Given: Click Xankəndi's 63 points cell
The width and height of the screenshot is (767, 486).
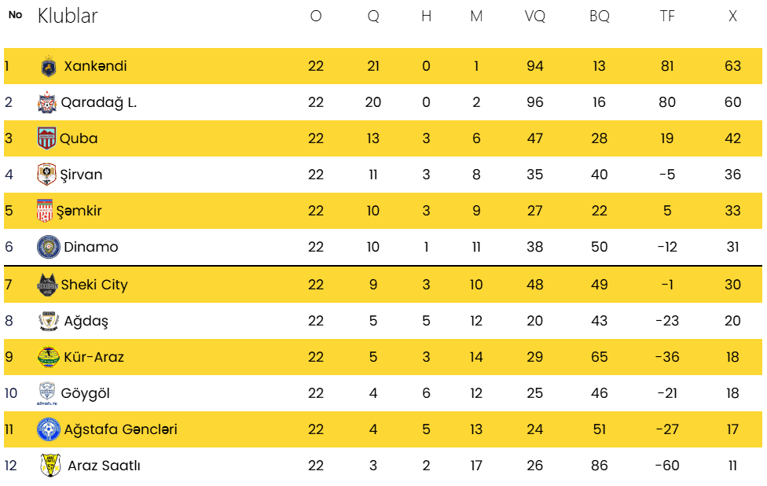Looking at the screenshot, I should coord(732,66).
